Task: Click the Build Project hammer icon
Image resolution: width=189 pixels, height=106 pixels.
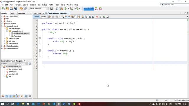Action: [57, 9]
